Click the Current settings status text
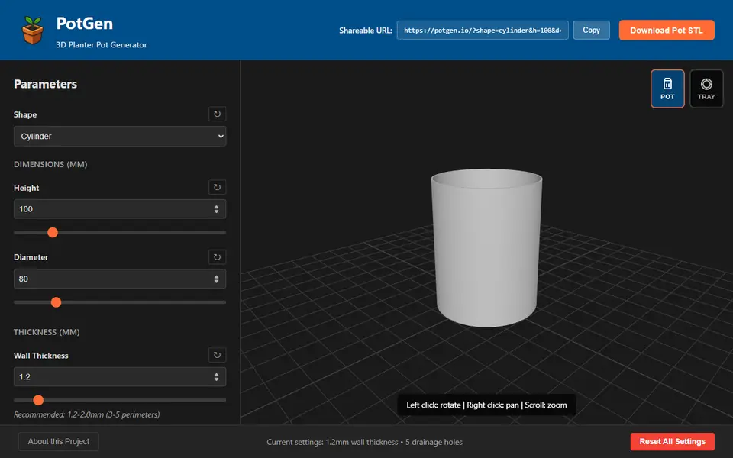Viewport: 733px width, 458px height. [365, 442]
